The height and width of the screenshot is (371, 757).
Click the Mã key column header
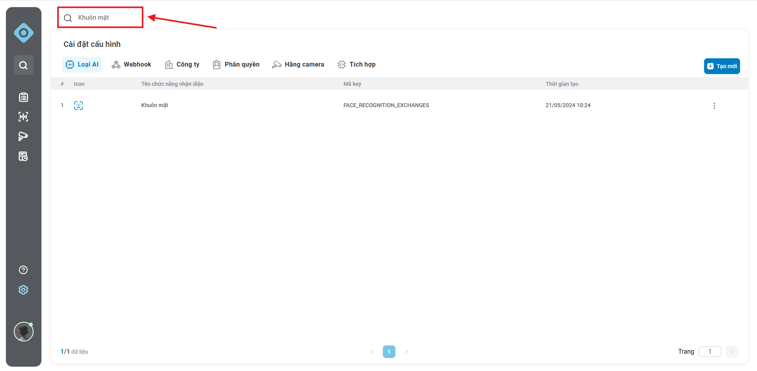click(352, 84)
